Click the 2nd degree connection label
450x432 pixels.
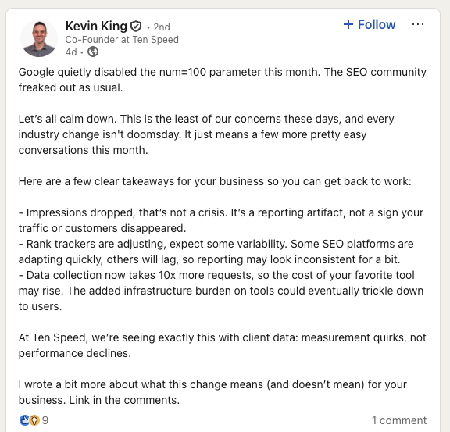click(x=162, y=27)
